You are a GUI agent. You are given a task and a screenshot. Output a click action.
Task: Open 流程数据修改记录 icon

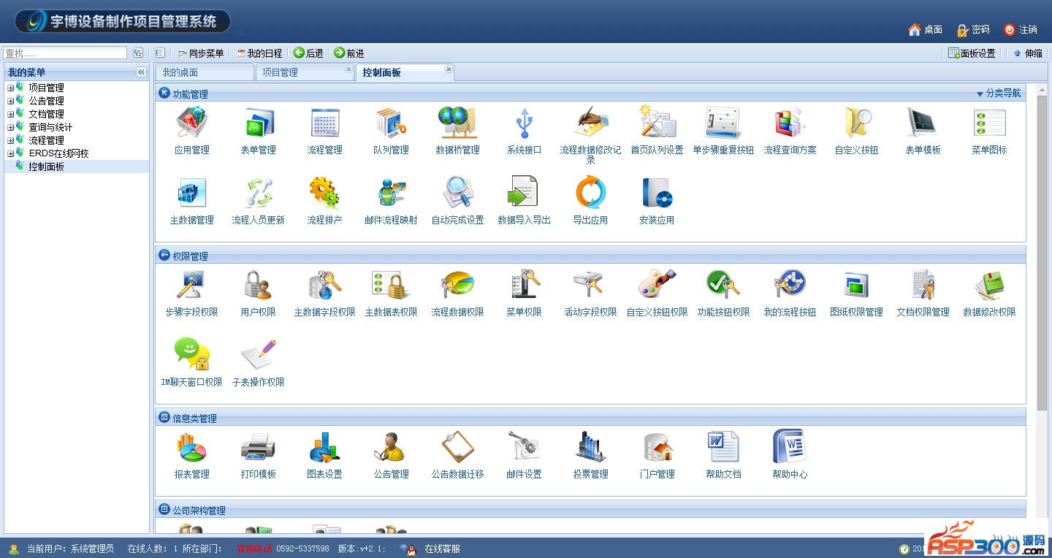590,123
